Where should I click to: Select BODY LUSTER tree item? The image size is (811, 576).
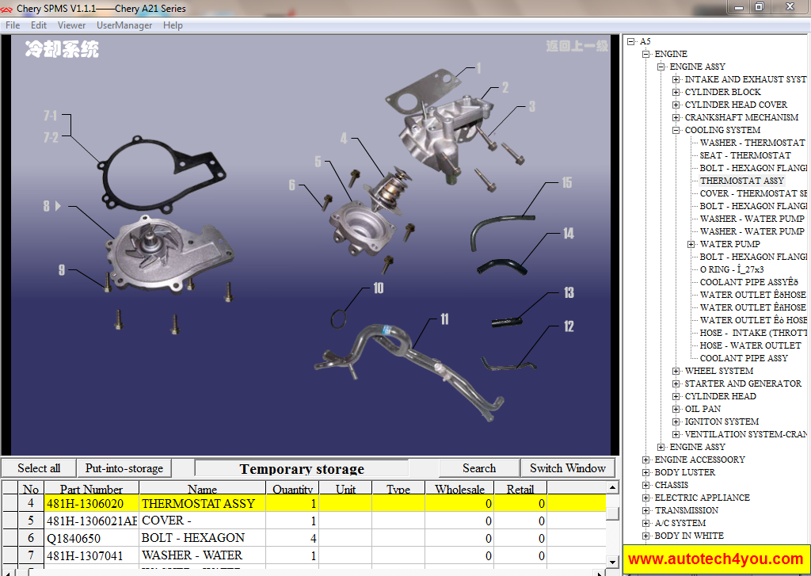click(685, 472)
